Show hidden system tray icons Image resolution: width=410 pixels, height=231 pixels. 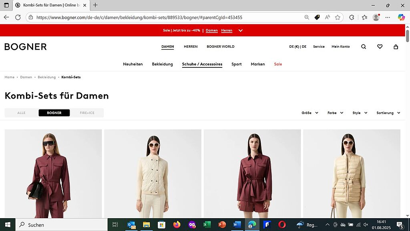pos(327,225)
